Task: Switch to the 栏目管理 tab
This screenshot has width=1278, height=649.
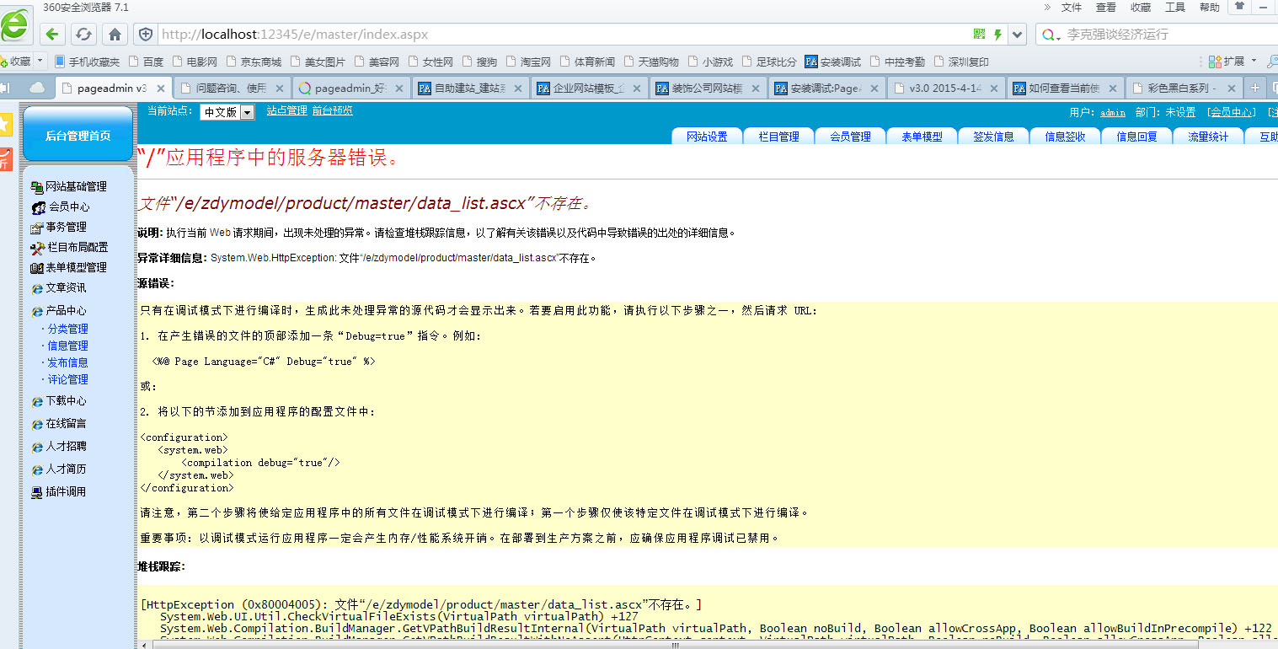Action: tap(778, 137)
